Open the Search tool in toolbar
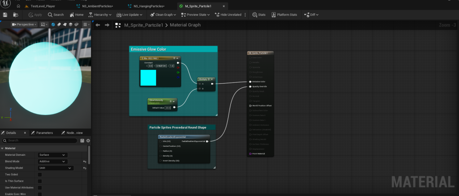Screen dimensions: 459x196 coord(56,15)
